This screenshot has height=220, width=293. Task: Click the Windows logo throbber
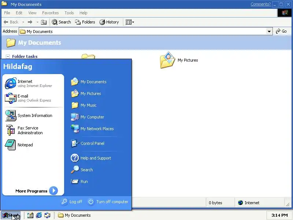285,13
